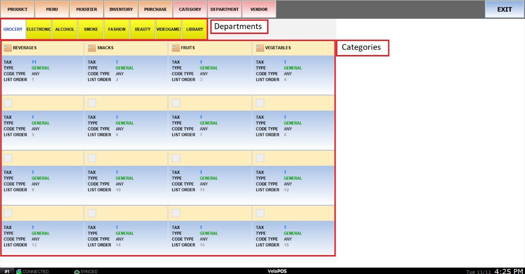The width and height of the screenshot is (525, 274).
Task: Click the Fruits category folder icon
Action: click(176, 48)
